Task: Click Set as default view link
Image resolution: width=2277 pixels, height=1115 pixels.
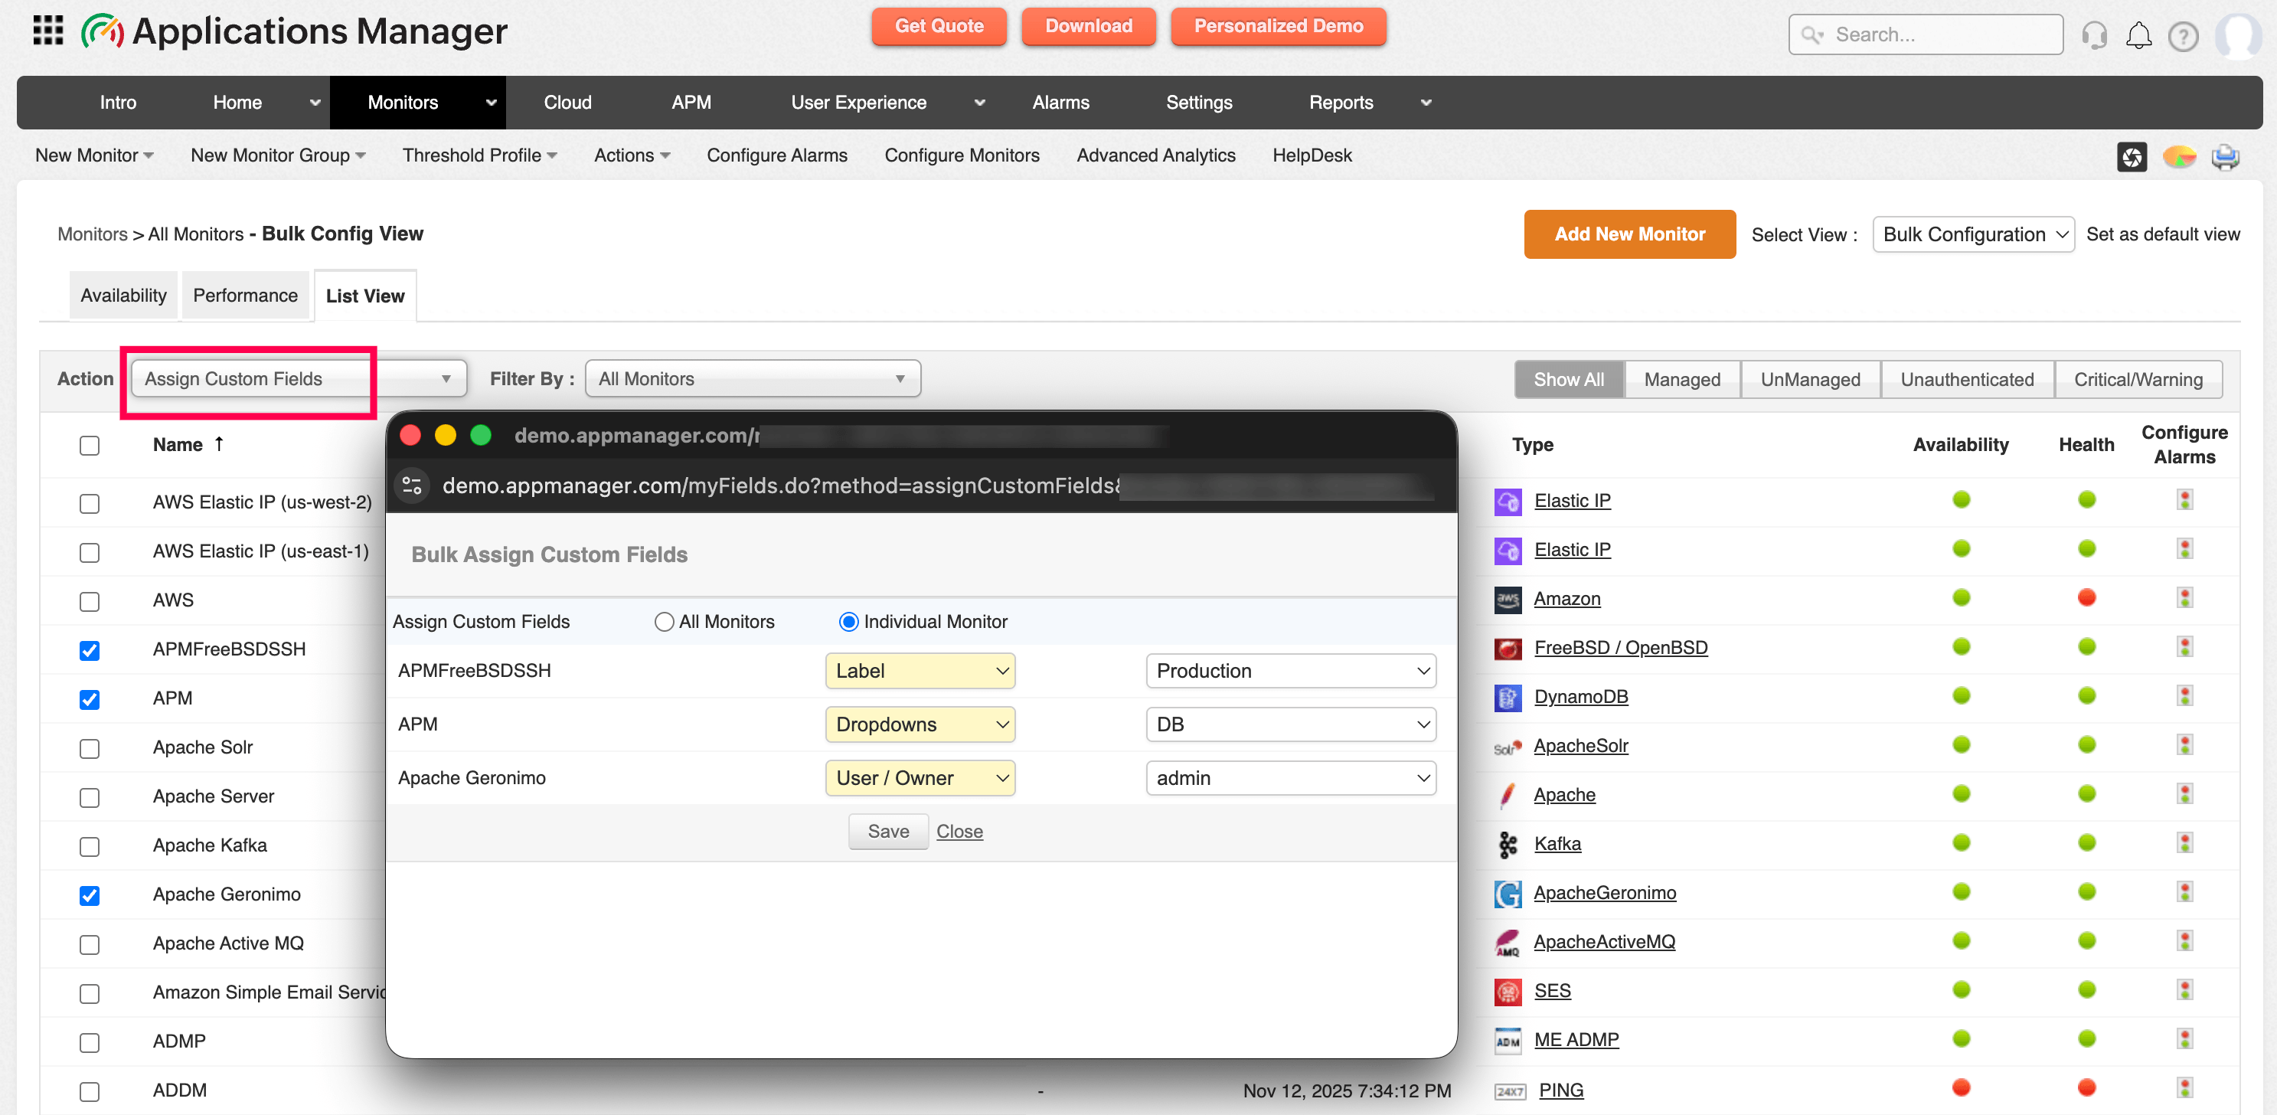Action: click(2162, 234)
